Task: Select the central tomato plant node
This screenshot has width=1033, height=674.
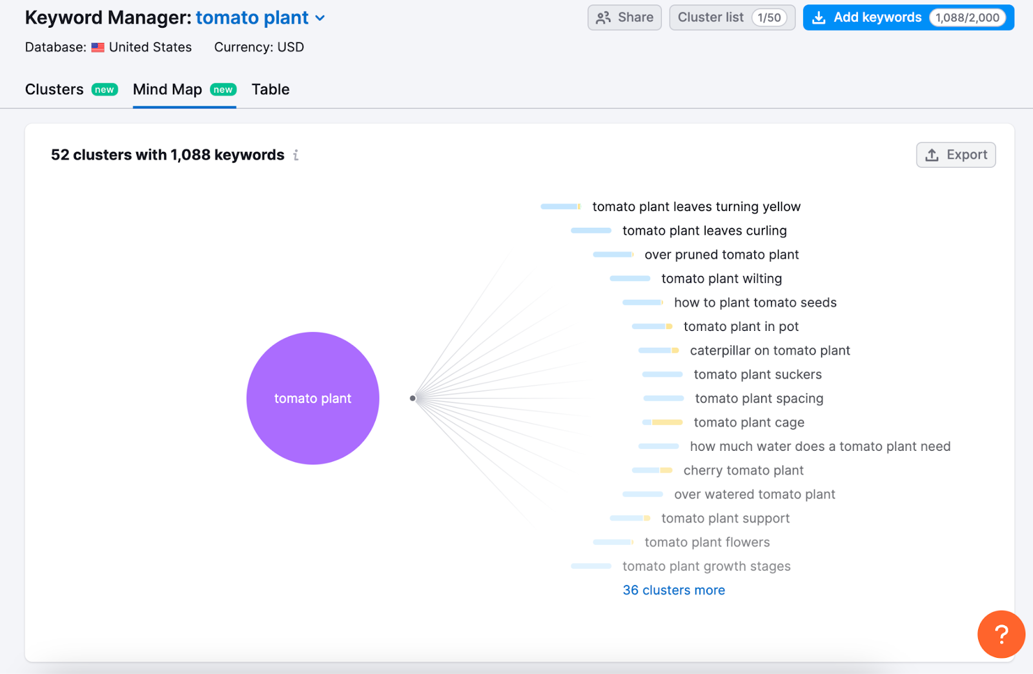Action: click(312, 398)
